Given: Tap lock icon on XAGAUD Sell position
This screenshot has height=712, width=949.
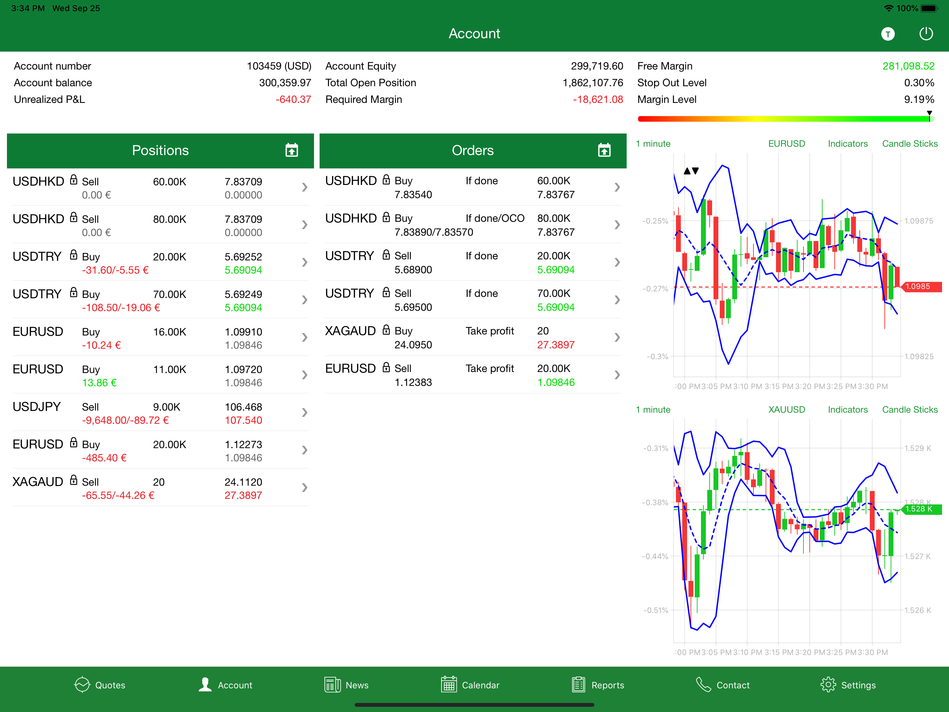Looking at the screenshot, I should tap(74, 480).
